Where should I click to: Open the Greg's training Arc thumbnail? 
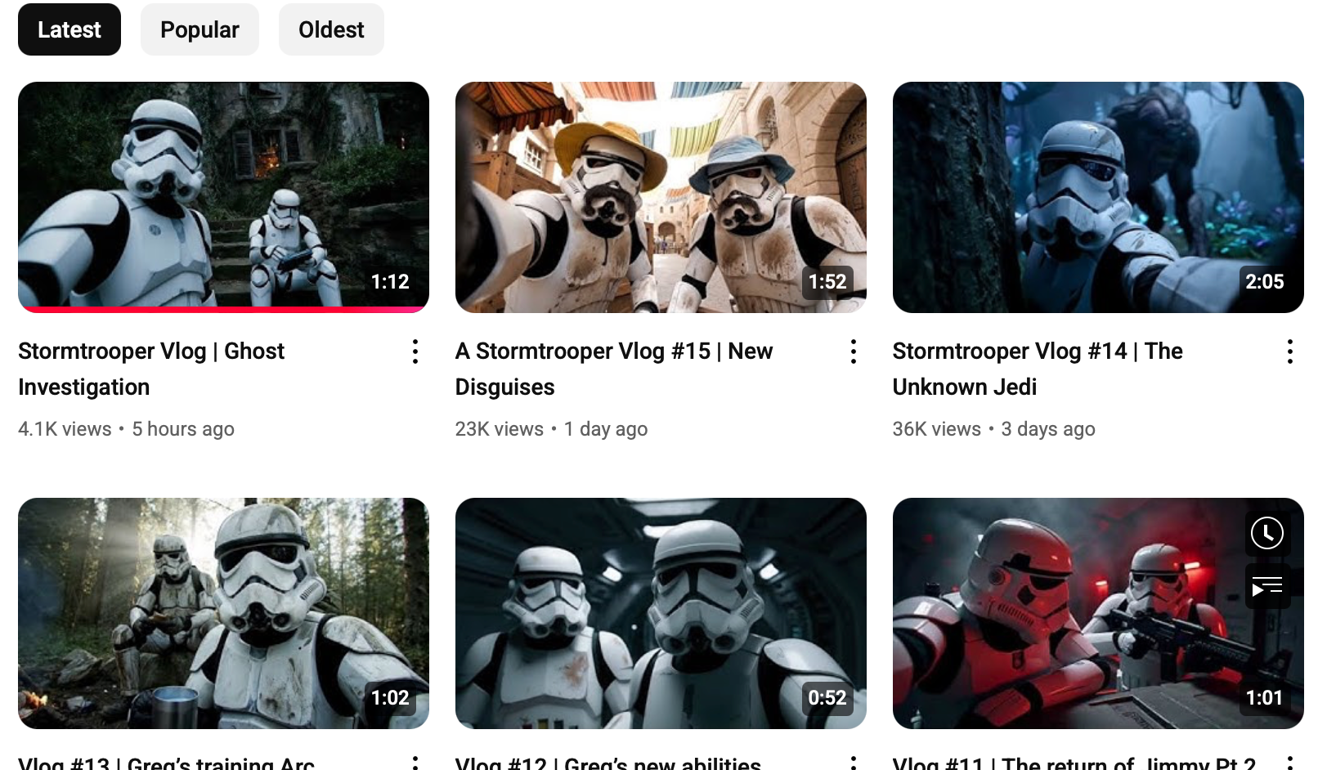(223, 613)
